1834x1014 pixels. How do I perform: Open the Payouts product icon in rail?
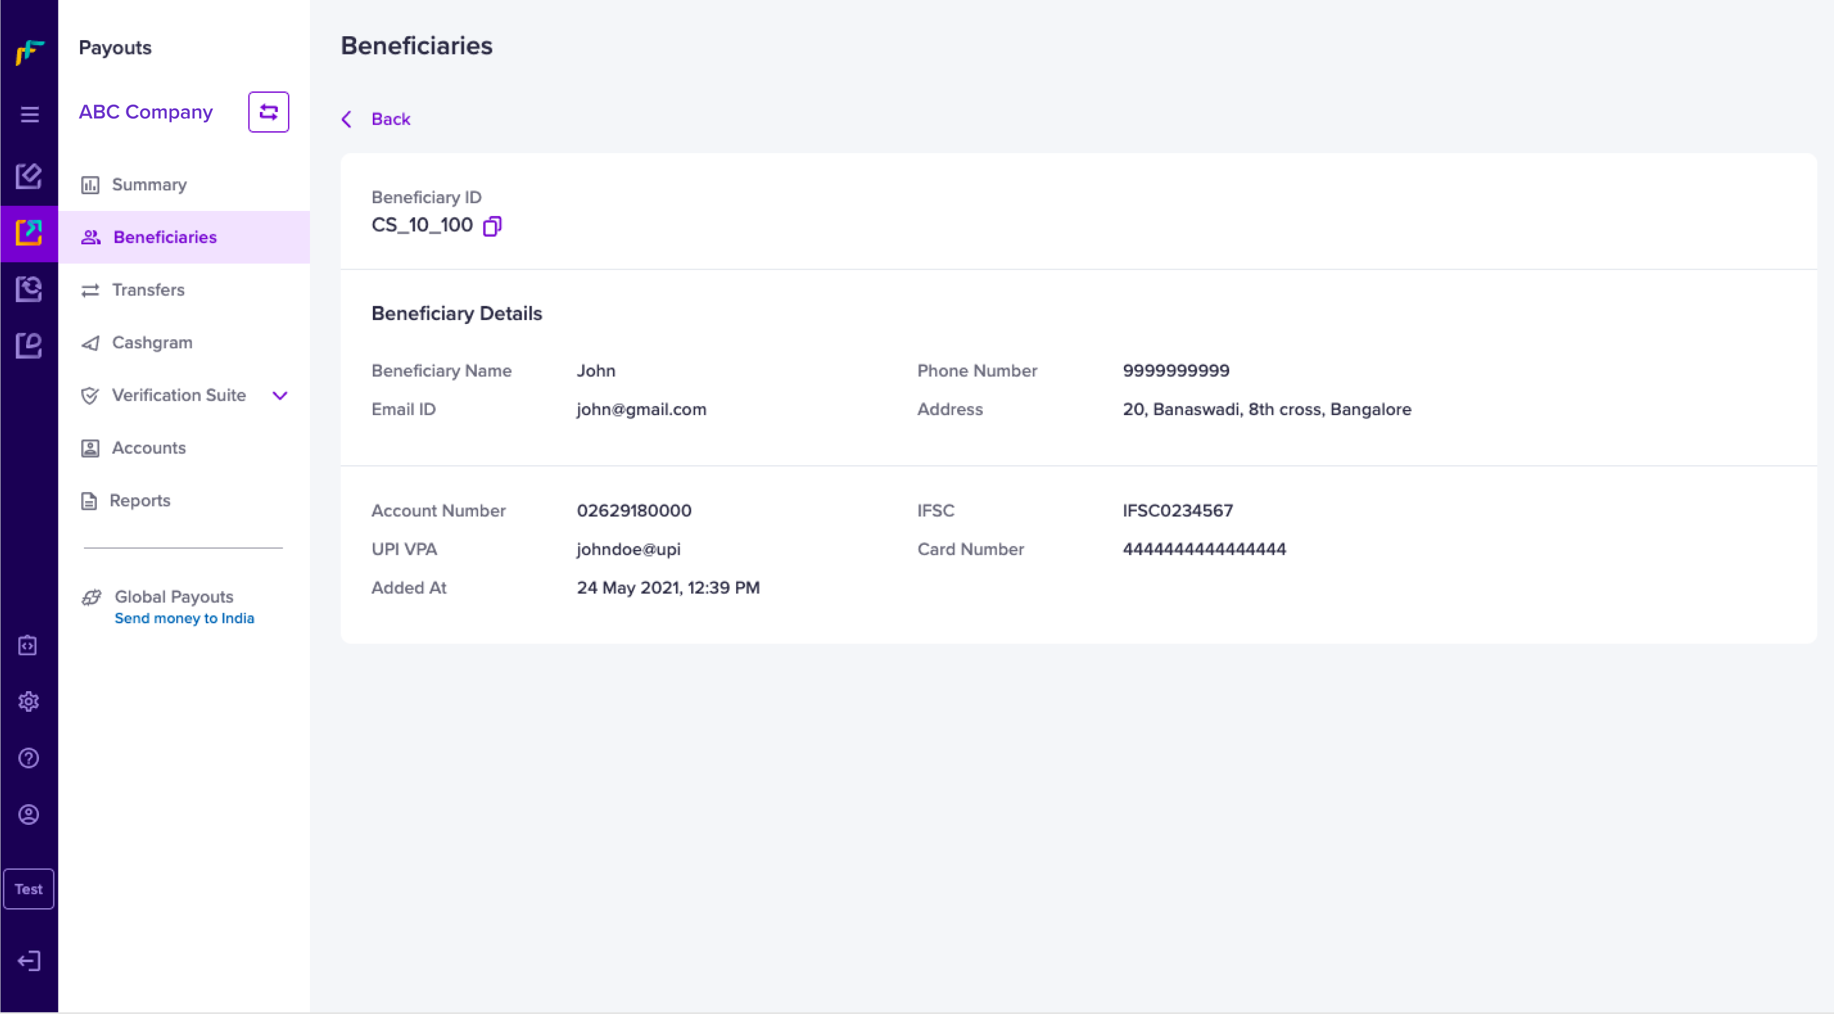tap(29, 233)
